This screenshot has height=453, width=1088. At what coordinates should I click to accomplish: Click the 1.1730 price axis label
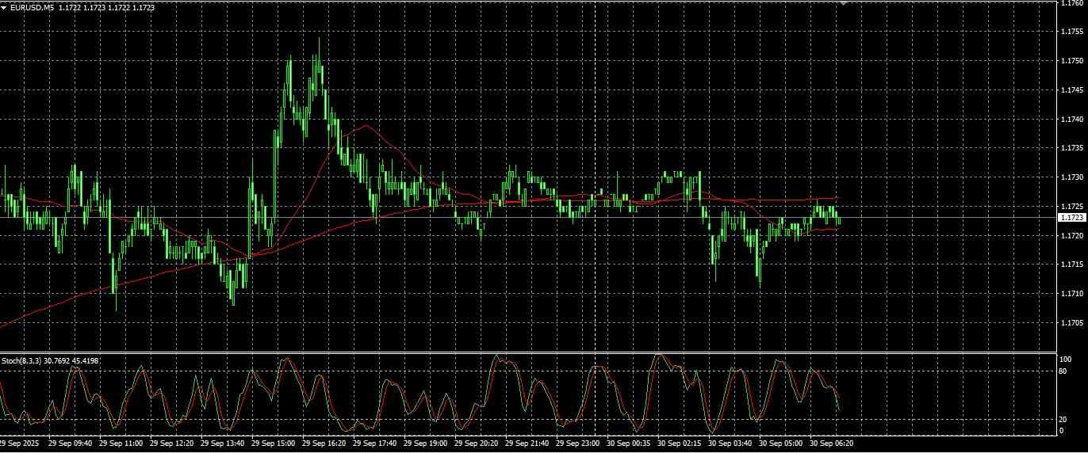pyautogui.click(x=1071, y=177)
